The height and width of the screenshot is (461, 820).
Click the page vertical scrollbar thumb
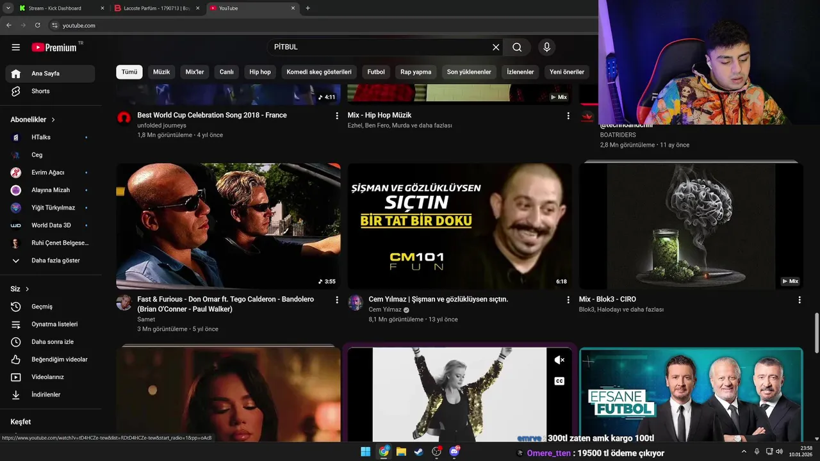click(x=816, y=332)
